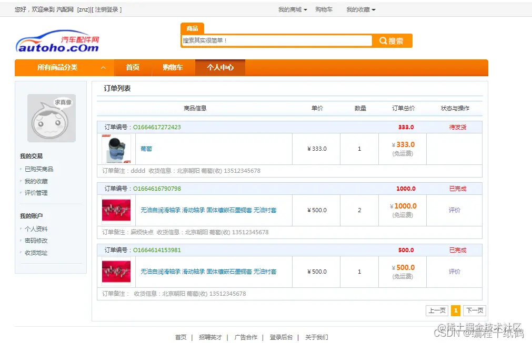Click the autoho.com site logo
The image size is (532, 343).
[x=57, y=41]
